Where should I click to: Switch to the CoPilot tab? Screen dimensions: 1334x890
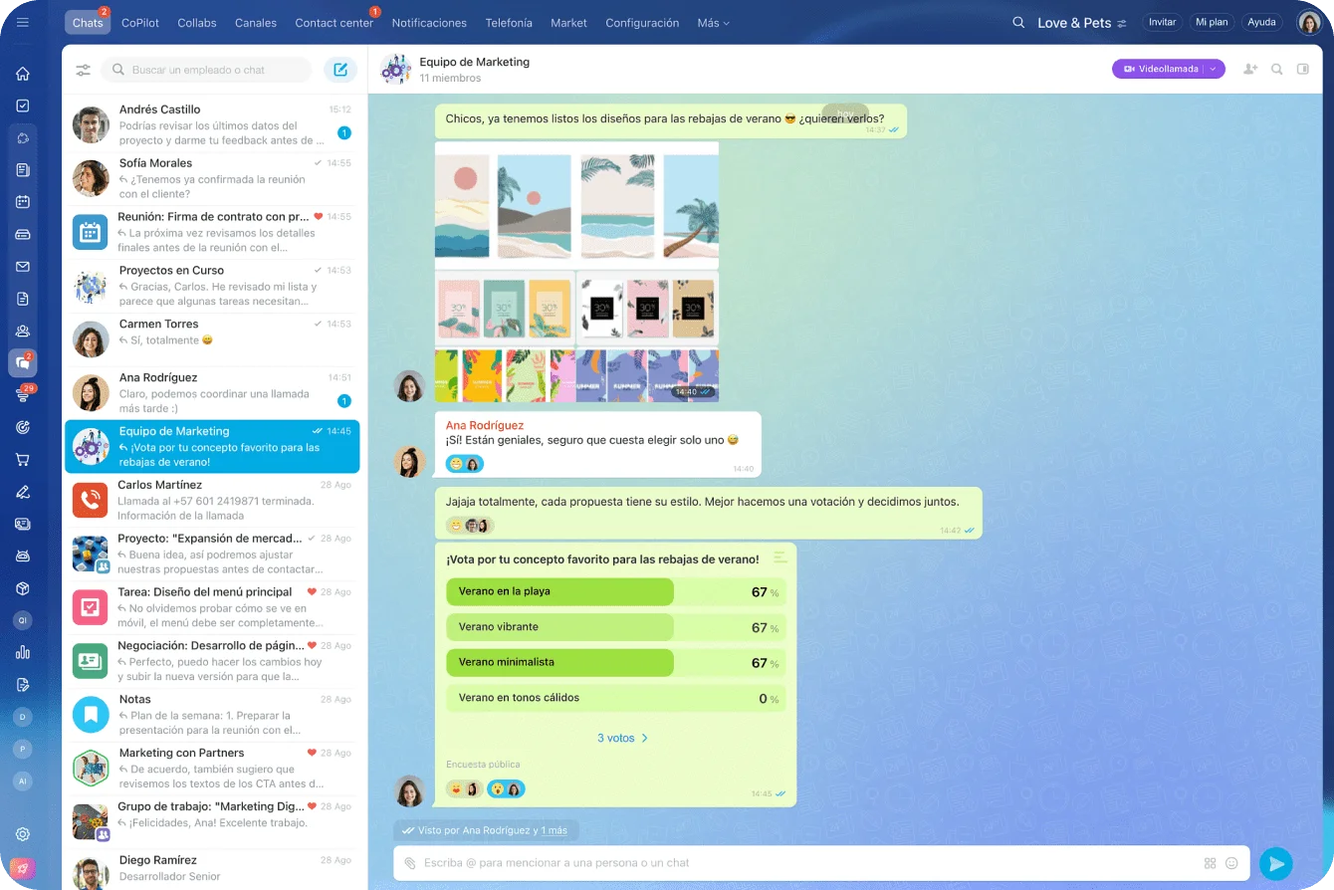tap(139, 22)
